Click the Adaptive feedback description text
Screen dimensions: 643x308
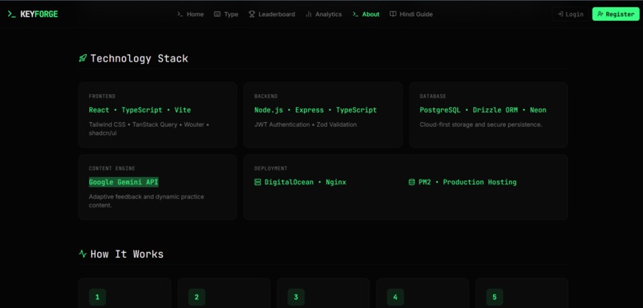point(147,201)
